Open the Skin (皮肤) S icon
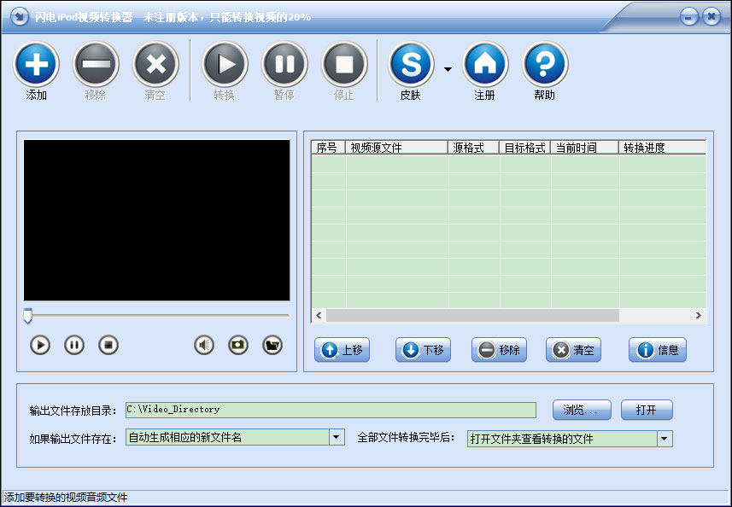This screenshot has height=507, width=732. click(x=411, y=64)
